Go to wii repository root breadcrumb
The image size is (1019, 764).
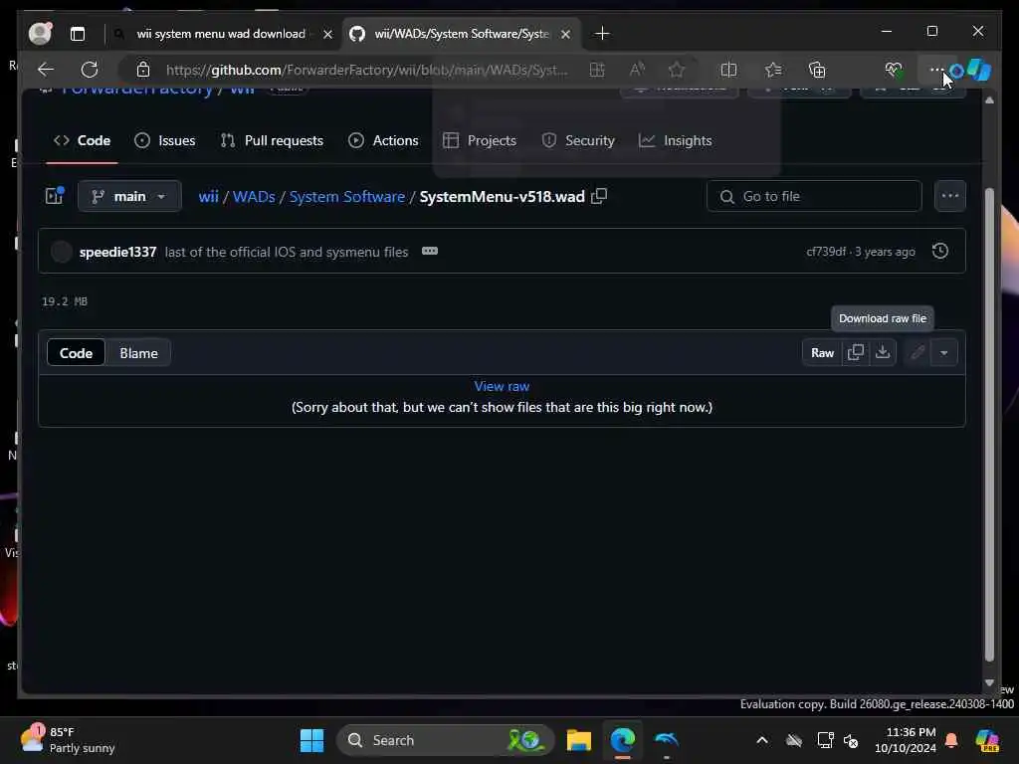click(208, 196)
